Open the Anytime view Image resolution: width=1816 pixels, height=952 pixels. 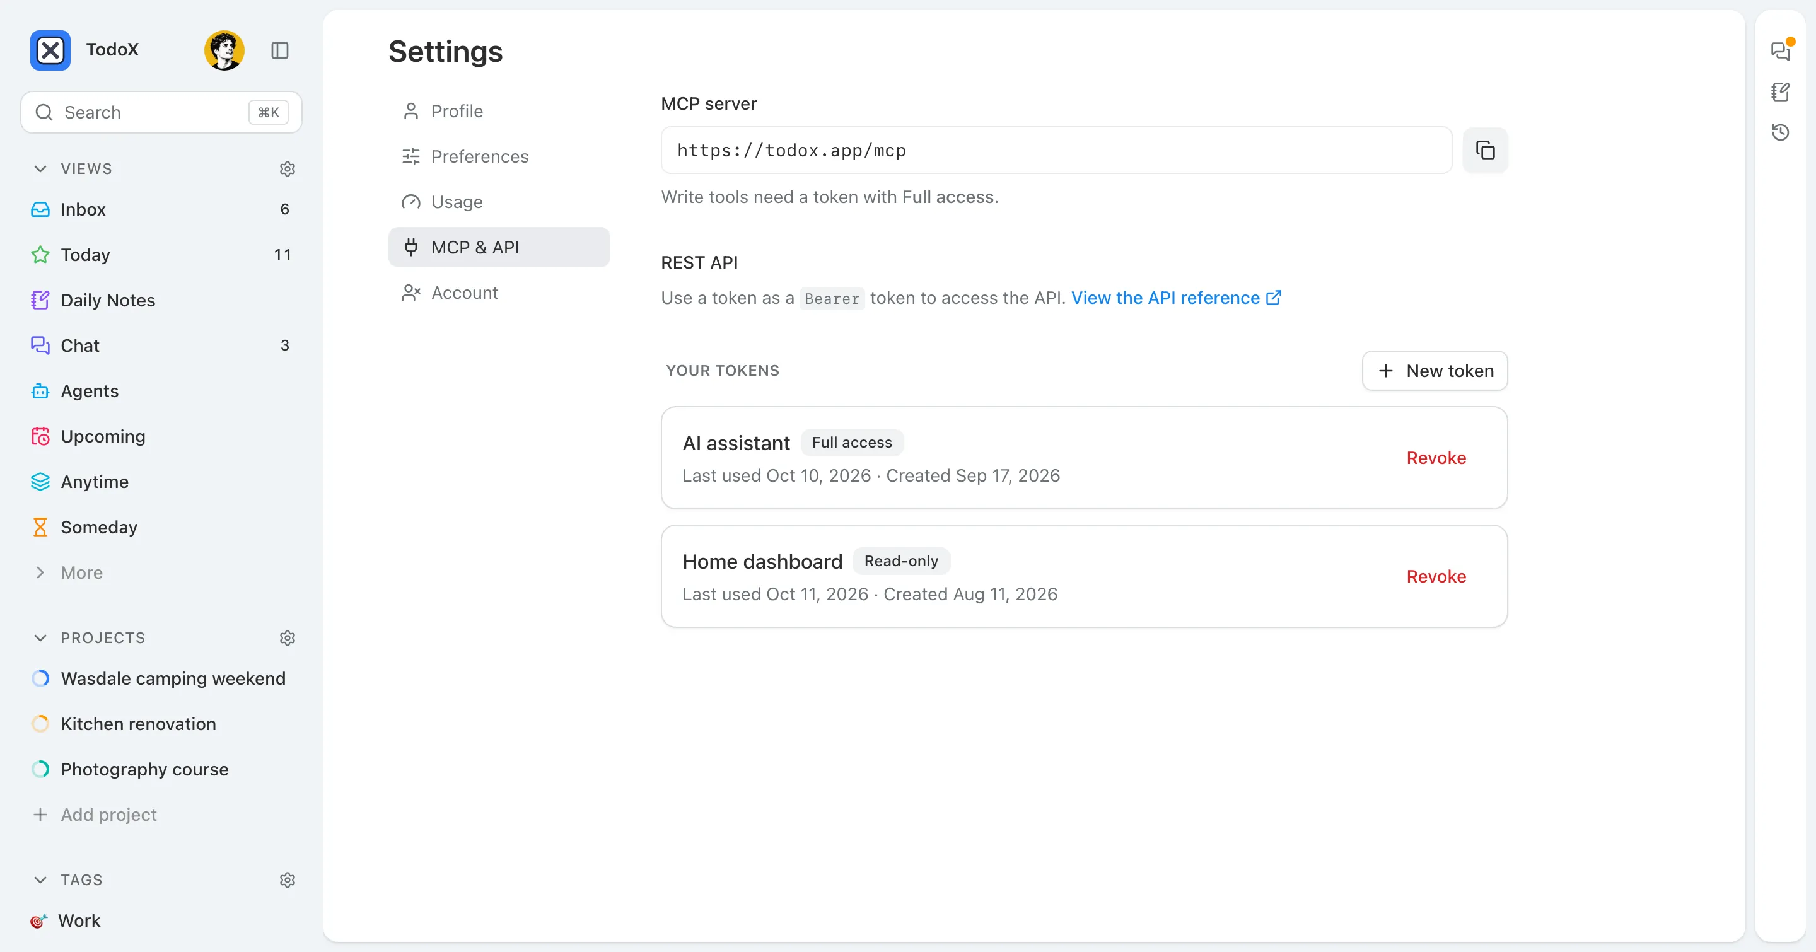tap(161, 482)
